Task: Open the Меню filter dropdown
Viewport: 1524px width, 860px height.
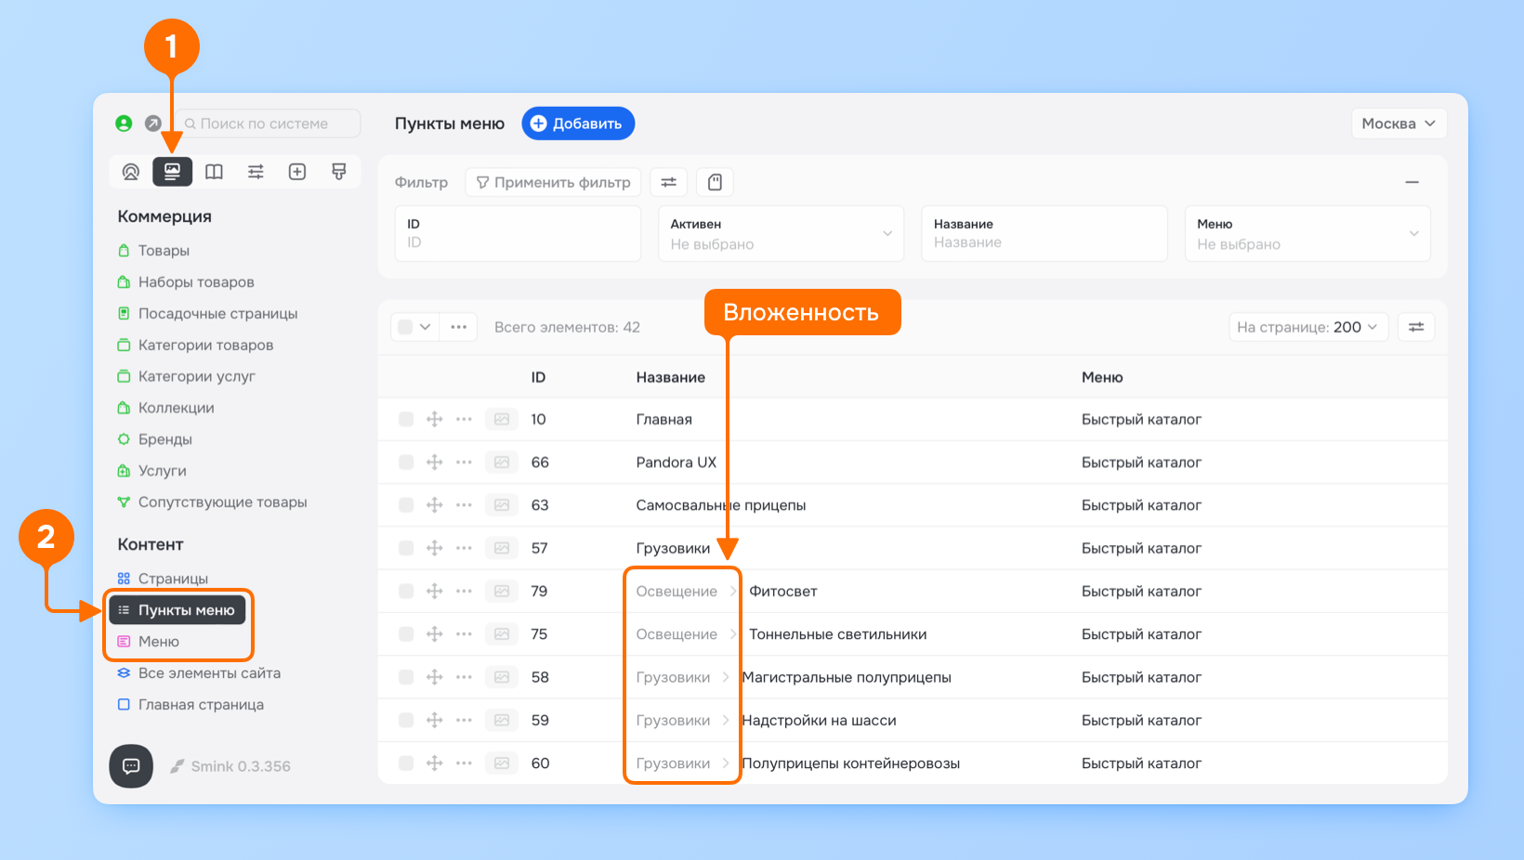Action: click(x=1307, y=234)
